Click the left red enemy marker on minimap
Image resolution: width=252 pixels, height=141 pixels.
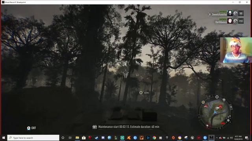pyautogui.click(x=206, y=106)
